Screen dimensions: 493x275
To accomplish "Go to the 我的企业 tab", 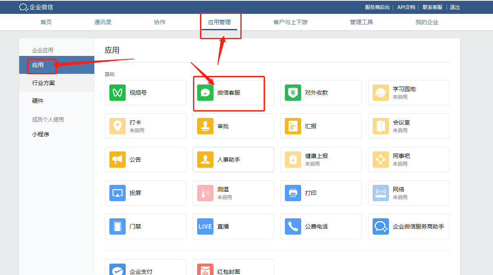I will click(427, 22).
